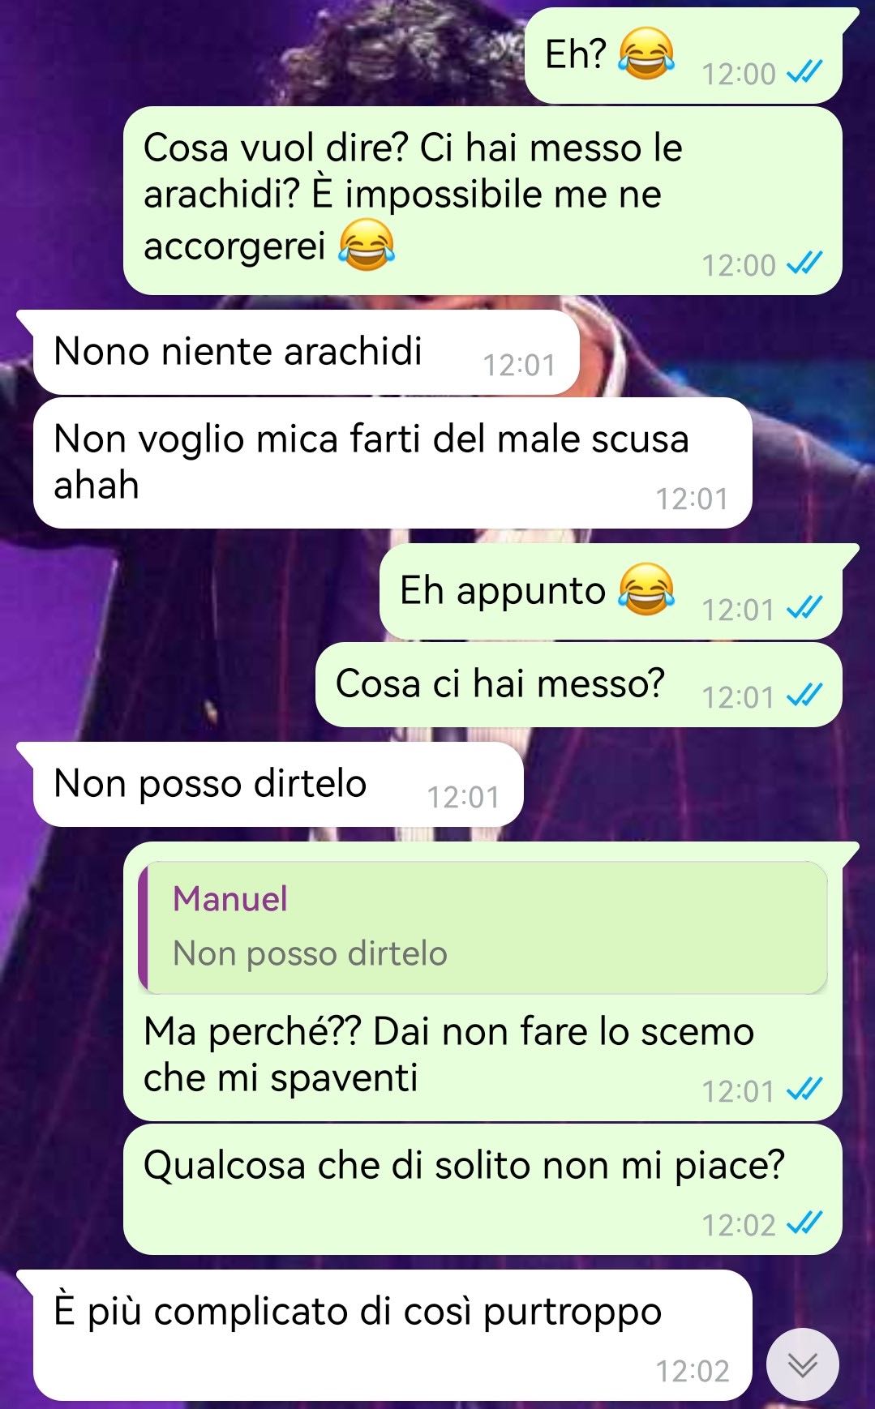Image resolution: width=875 pixels, height=1409 pixels.
Task: Tap the quoted Manuel reply preview
Action: tap(483, 927)
